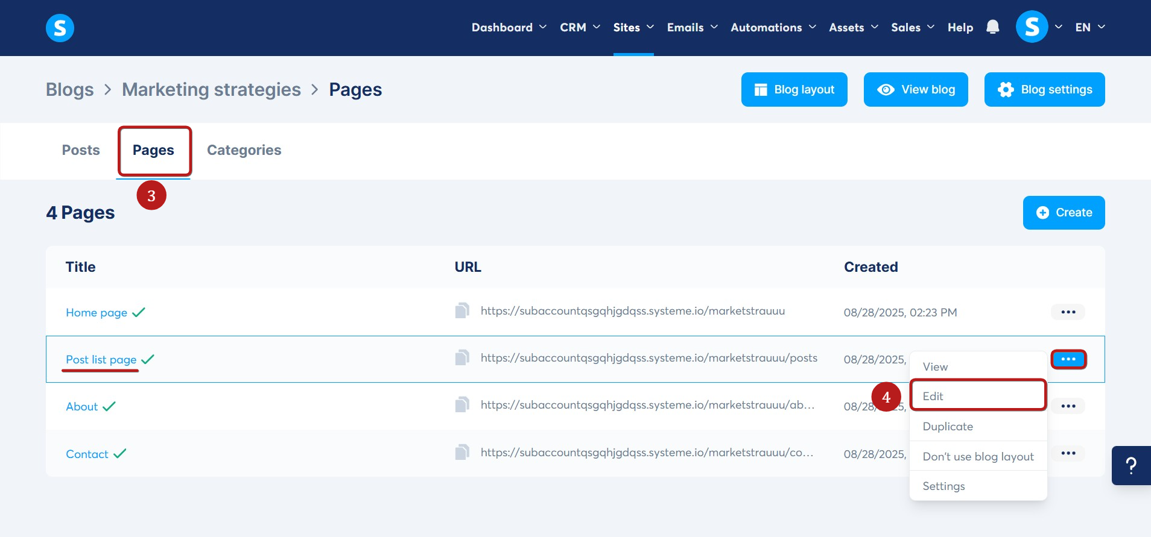Open Blog settings
Viewport: 1151px width, 537px height.
pyautogui.click(x=1044, y=89)
